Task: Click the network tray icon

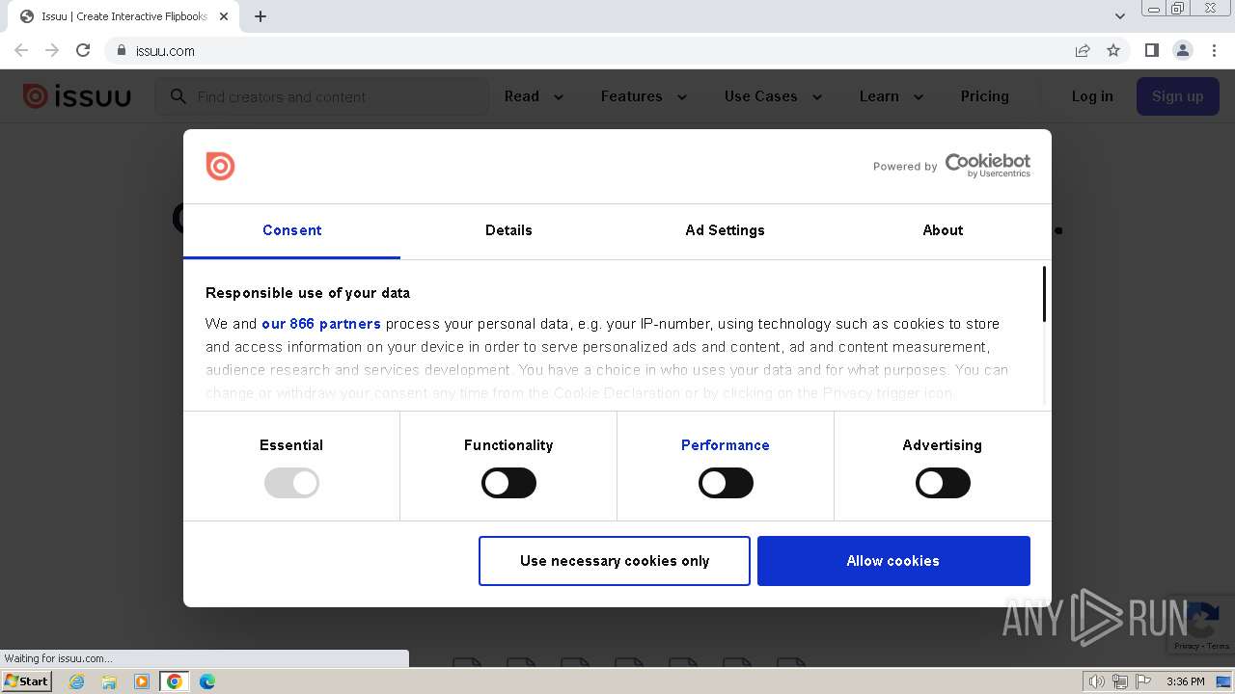Action: (1119, 681)
